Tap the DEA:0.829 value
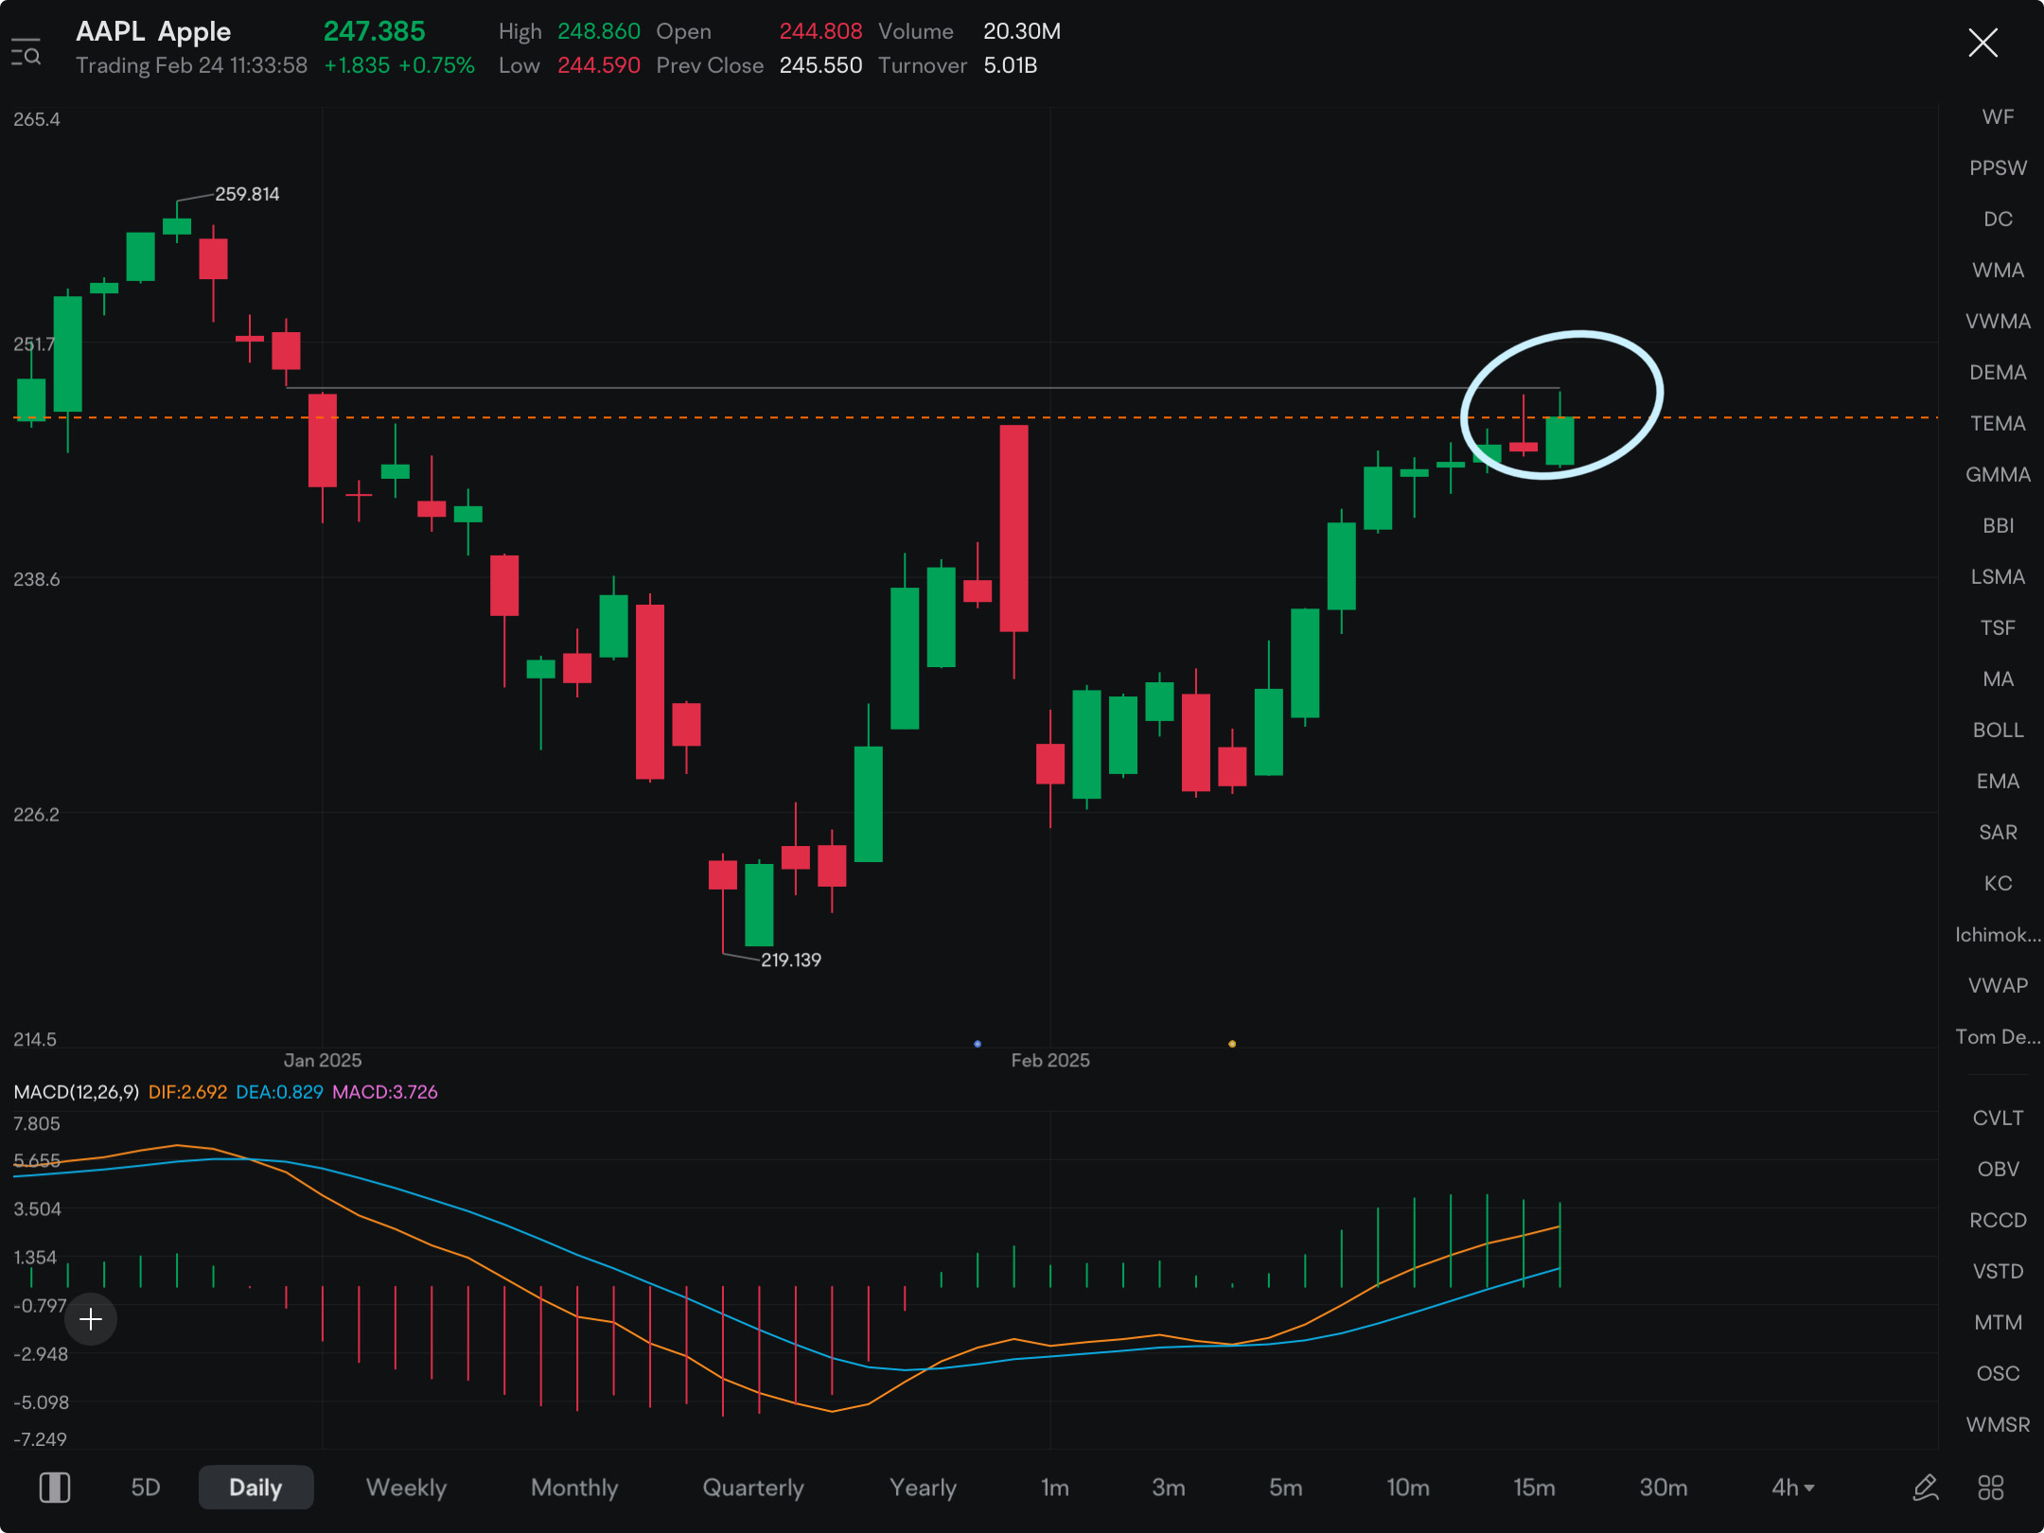Screen dimensions: 2044x1533 point(279,1092)
